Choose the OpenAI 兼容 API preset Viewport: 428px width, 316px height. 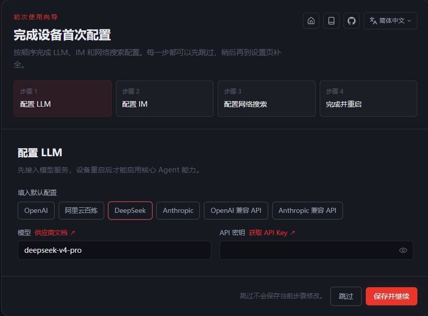[236, 210]
